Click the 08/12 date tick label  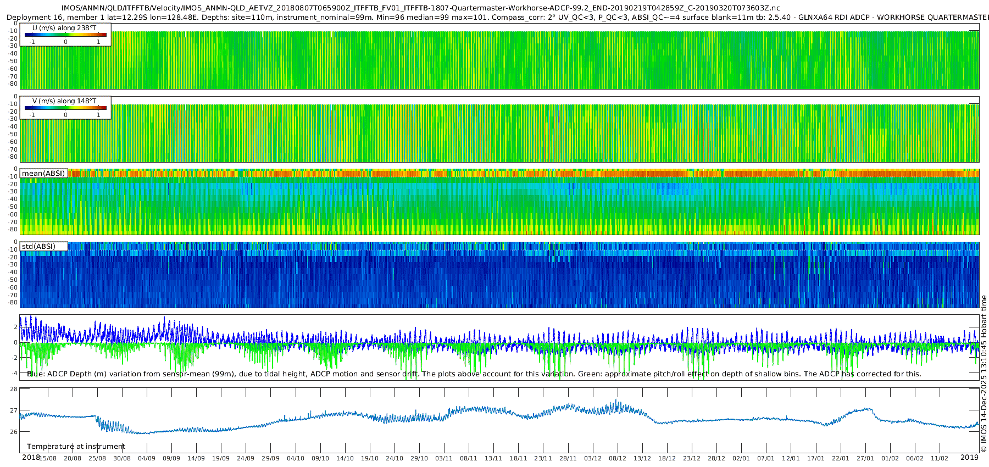617,459
